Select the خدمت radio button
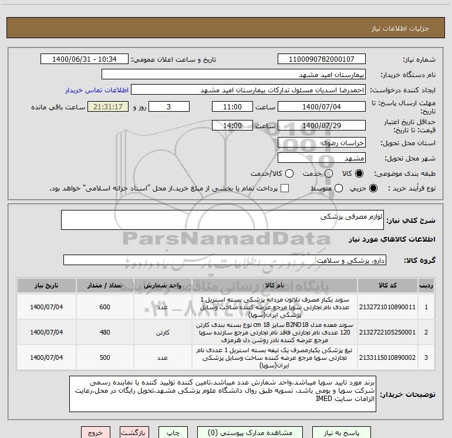 329,173
